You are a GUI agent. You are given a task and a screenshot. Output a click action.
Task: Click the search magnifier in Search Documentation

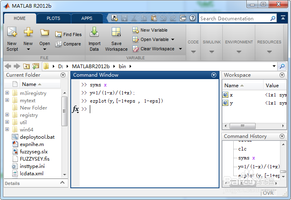pos(273,18)
